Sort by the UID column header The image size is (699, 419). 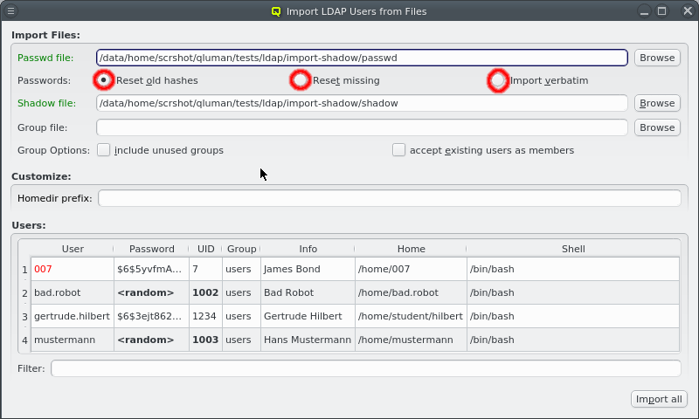click(205, 249)
